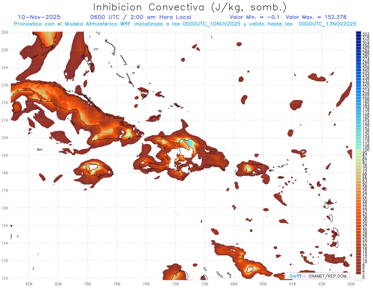Click the "21N" latitude label

(x=5, y=120)
